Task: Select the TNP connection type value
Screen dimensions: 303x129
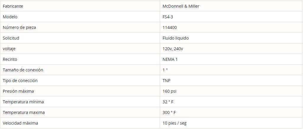Action: (167, 81)
